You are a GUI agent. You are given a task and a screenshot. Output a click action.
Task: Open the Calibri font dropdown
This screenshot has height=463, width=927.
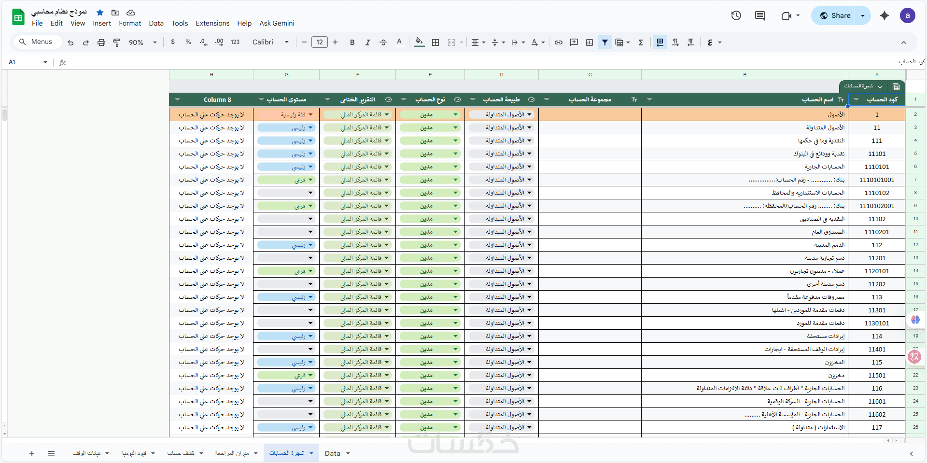point(270,42)
